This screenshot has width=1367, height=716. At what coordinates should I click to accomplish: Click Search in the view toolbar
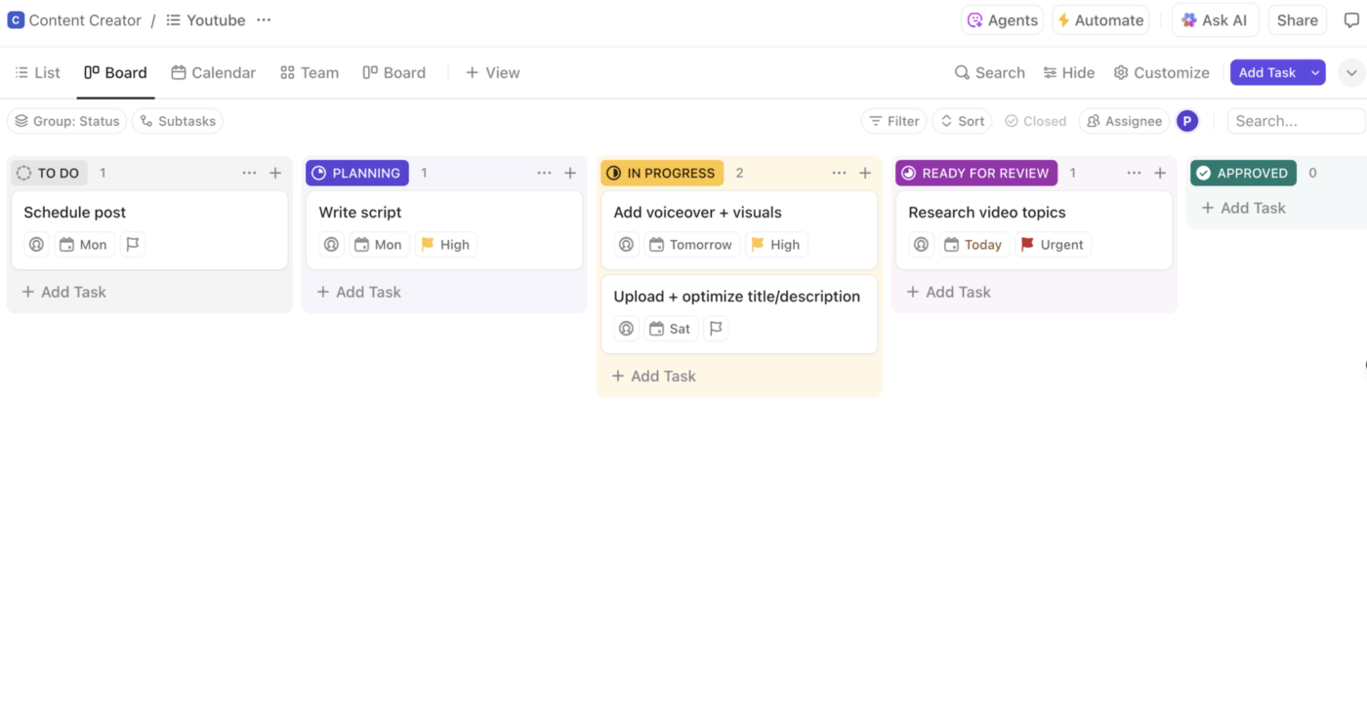point(990,72)
